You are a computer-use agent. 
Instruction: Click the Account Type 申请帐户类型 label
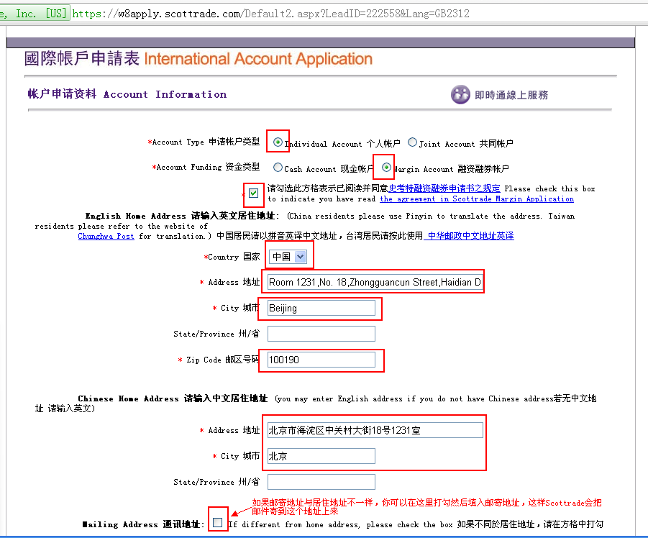click(204, 142)
